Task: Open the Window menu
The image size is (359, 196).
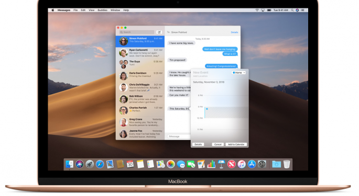Action: click(x=115, y=10)
